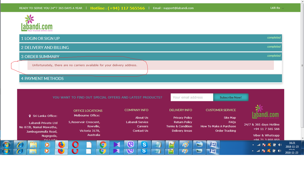The width and height of the screenshot is (304, 170).
Task: Open Windows Media Player in upper taskbar row
Action: pos(47,145)
